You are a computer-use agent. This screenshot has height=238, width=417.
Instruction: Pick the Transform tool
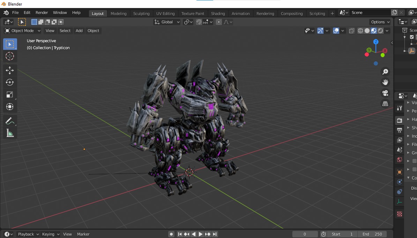pos(10,107)
